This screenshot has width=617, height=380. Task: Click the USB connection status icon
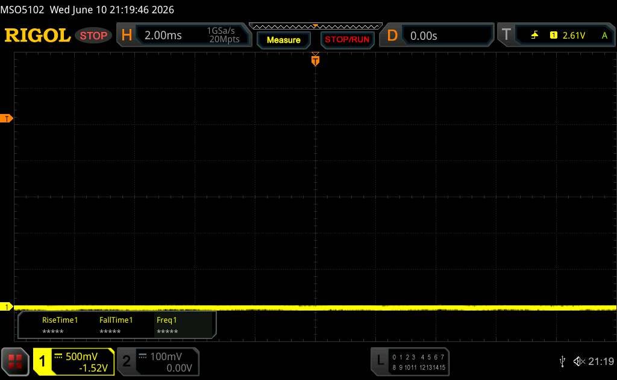click(x=562, y=361)
